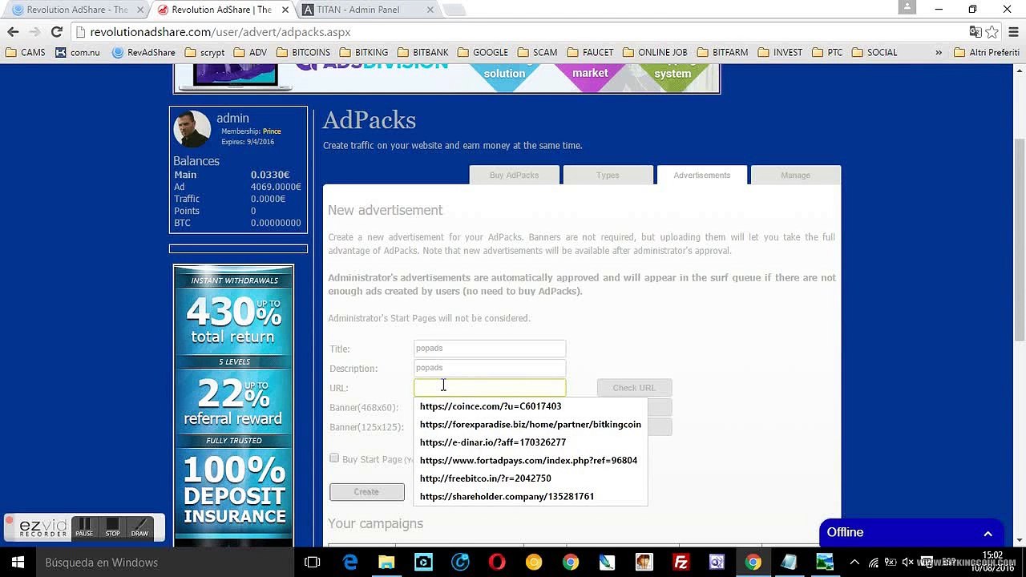Open the Altri Preferiti bookmarks folder
This screenshot has height=577, width=1026.
[987, 52]
